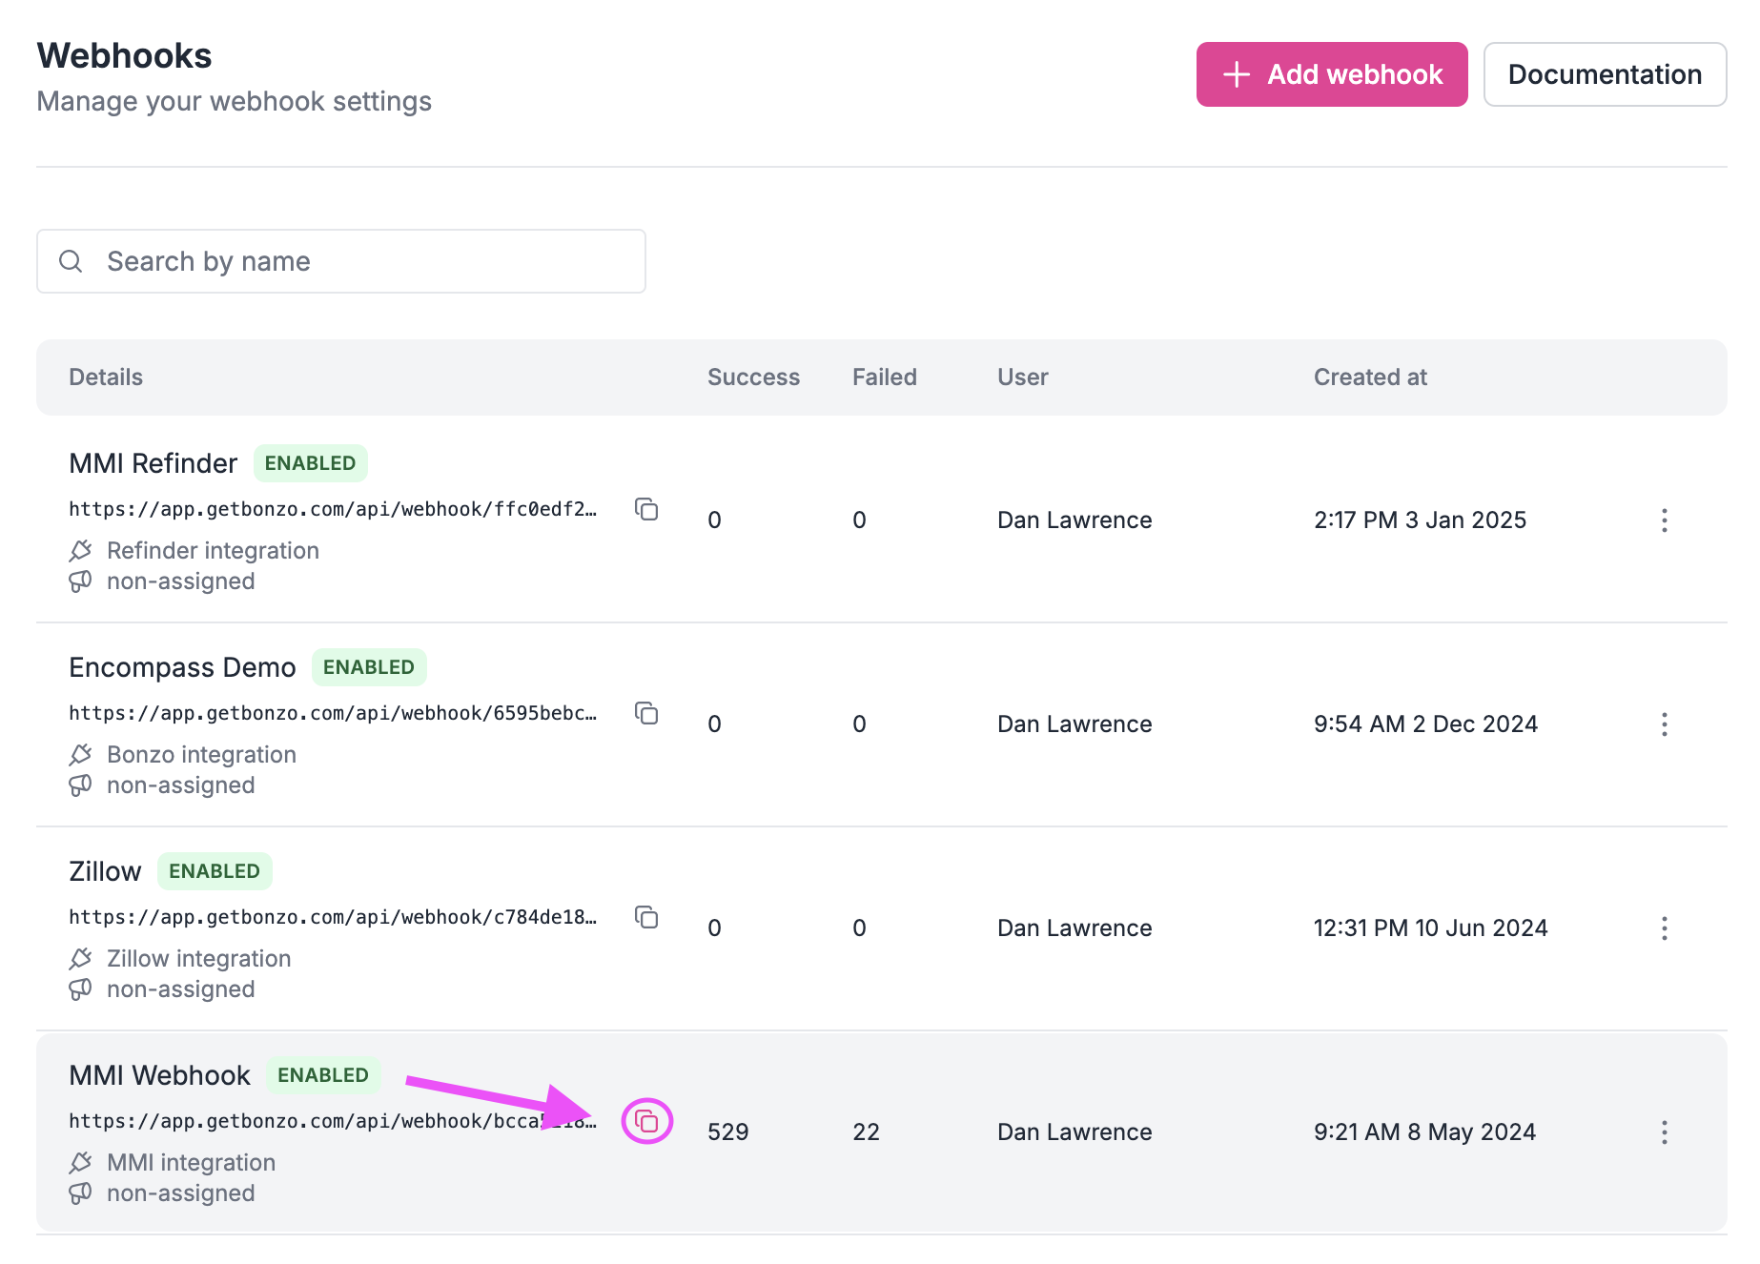Click the megaphone icon beside Encompass Demo's non-assigned label
The height and width of the screenshot is (1264, 1760).
(x=80, y=785)
